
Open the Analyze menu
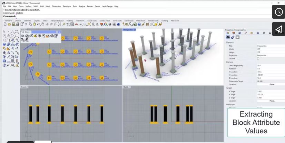pyautogui.click(x=81, y=6)
